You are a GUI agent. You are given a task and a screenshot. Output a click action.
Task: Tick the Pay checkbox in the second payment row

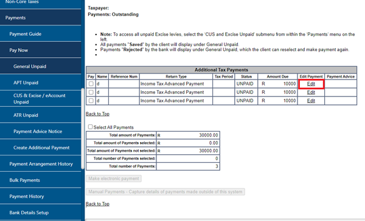pos(91,92)
